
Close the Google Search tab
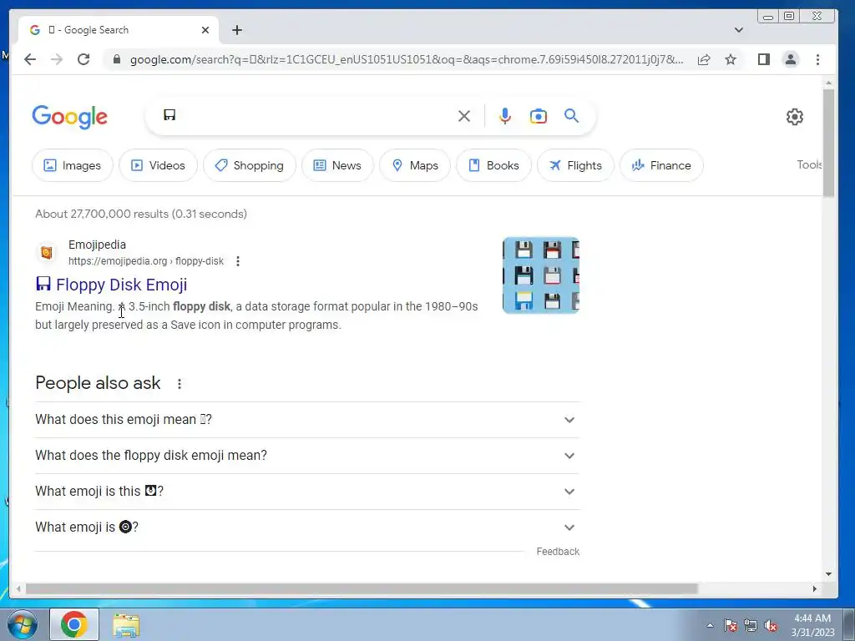point(205,30)
